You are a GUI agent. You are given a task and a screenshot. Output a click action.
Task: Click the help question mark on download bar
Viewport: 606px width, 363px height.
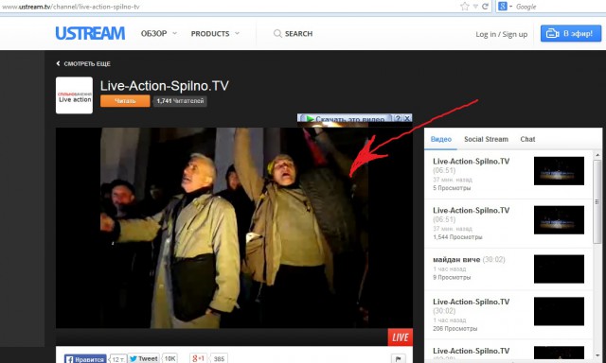click(398, 118)
